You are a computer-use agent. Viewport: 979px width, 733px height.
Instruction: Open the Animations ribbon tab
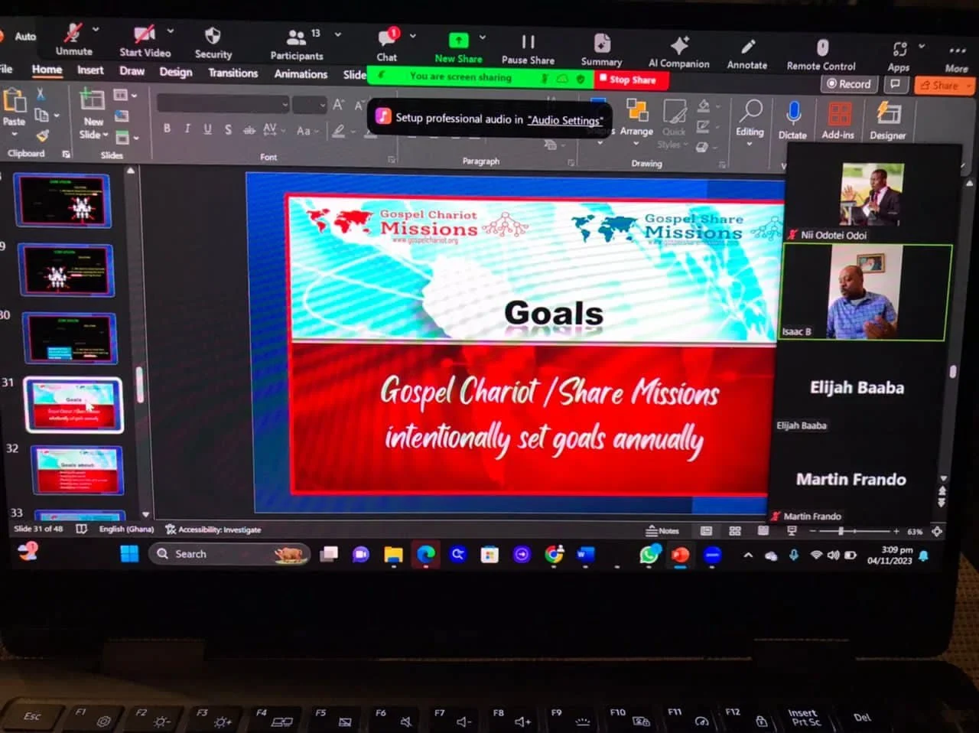click(x=301, y=74)
